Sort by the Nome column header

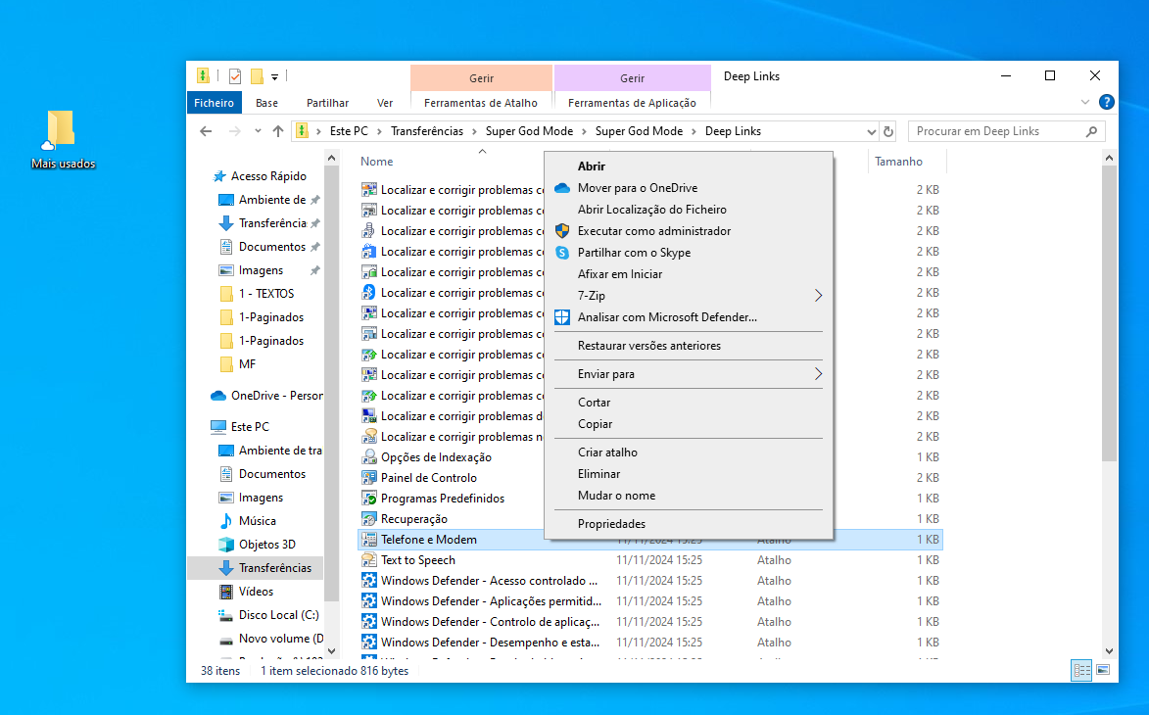pos(377,162)
